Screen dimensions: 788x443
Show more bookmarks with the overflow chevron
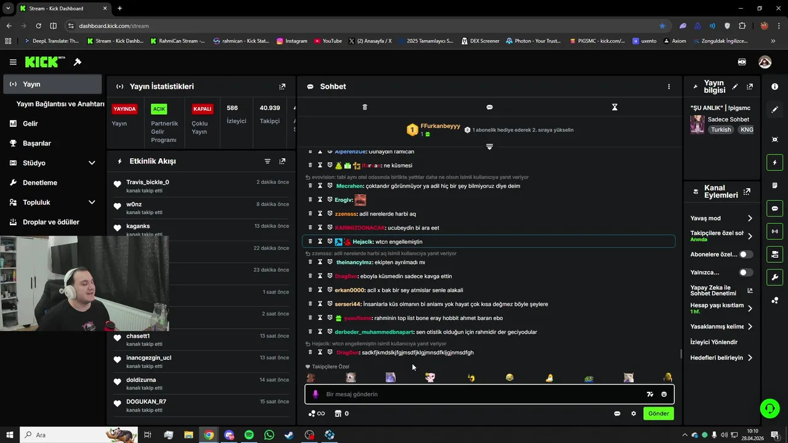coord(773,41)
